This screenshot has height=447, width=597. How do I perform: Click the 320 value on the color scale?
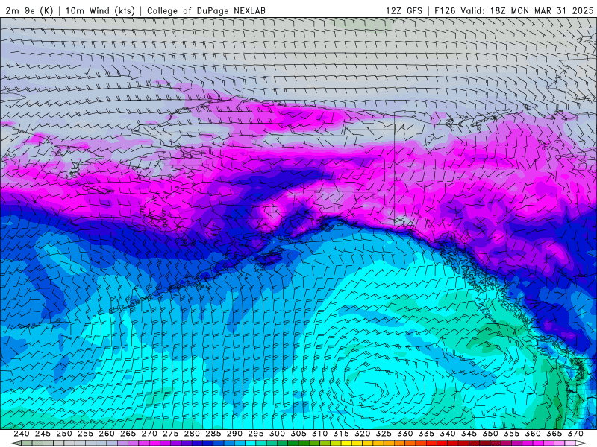[363, 434]
